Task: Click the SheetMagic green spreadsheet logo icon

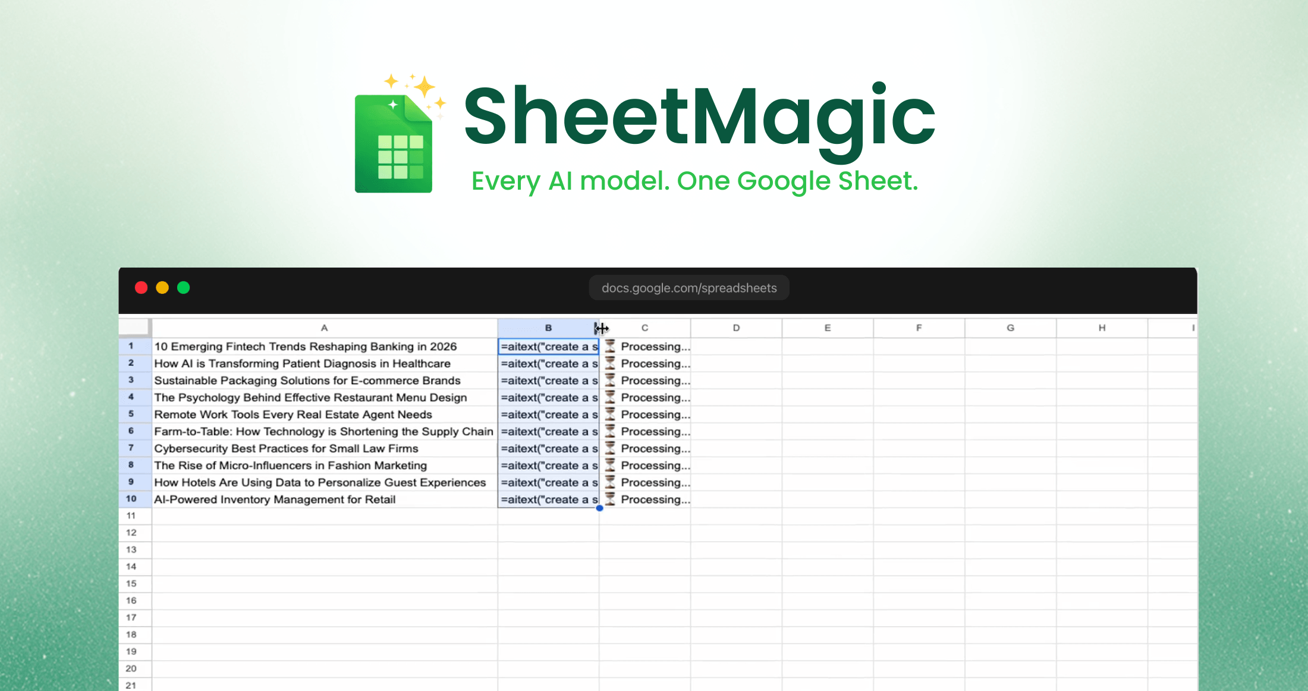Action: point(392,143)
